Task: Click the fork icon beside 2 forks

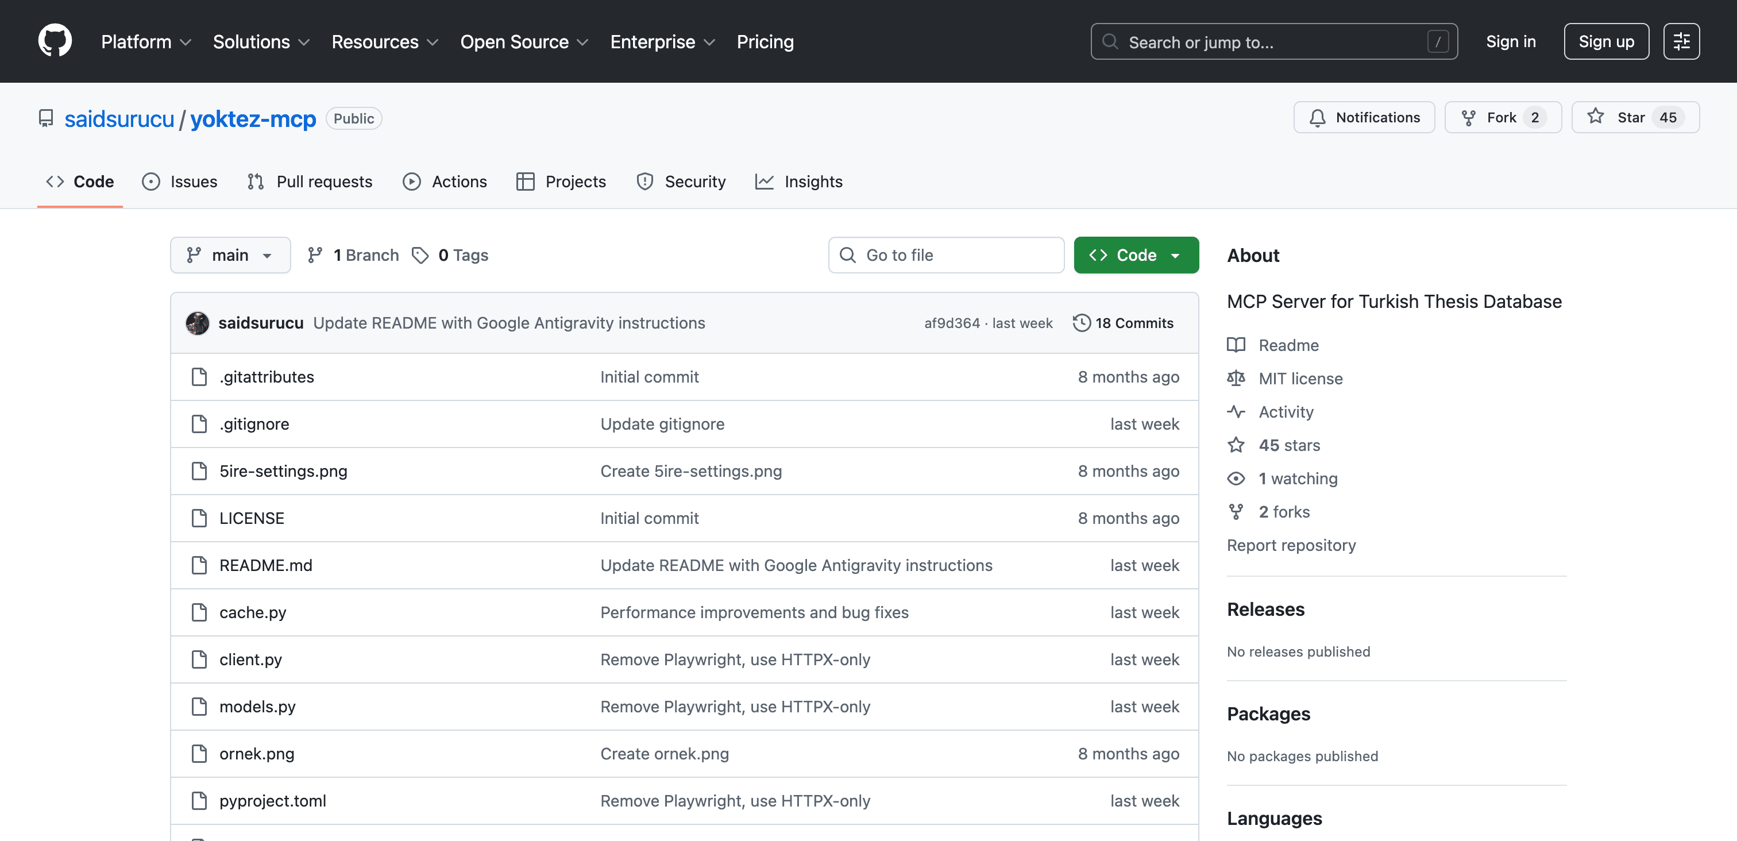Action: pyautogui.click(x=1236, y=512)
